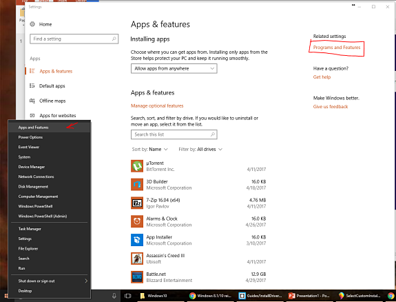Image resolution: width=396 pixels, height=302 pixels.
Task: Open the Programs and Features link
Action: (337, 48)
